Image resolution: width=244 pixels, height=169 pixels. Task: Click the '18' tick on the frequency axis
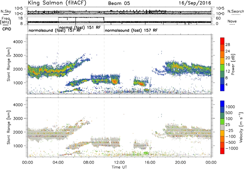pyautogui.click(x=20, y=18)
